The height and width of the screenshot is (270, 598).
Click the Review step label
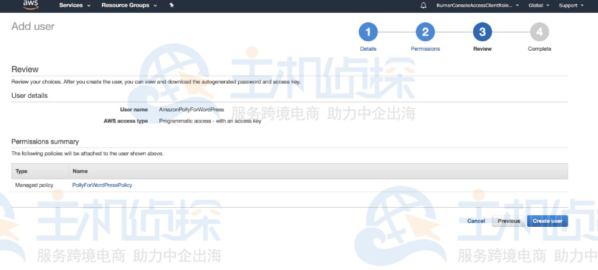point(483,49)
